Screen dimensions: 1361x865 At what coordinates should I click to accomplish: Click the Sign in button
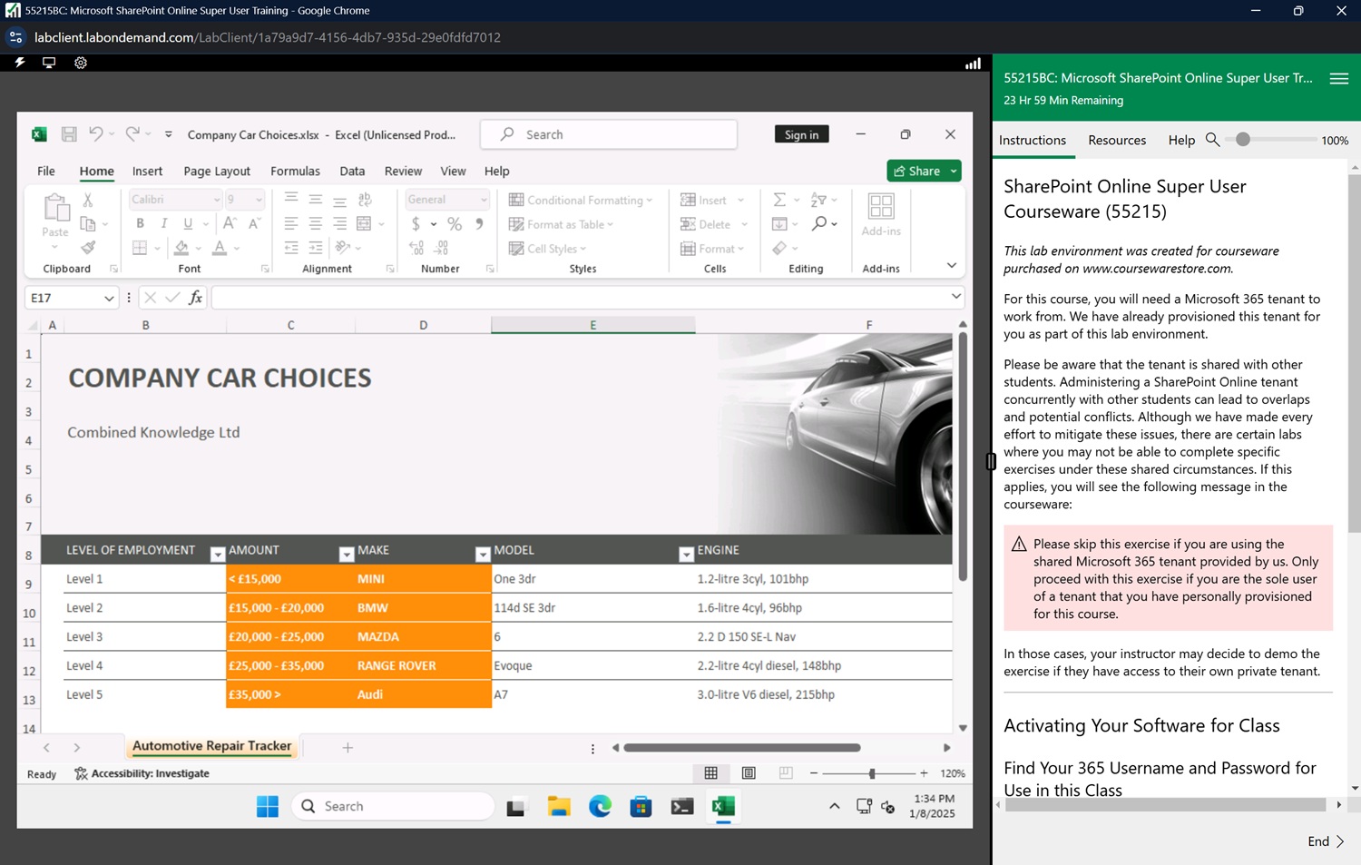[802, 134]
